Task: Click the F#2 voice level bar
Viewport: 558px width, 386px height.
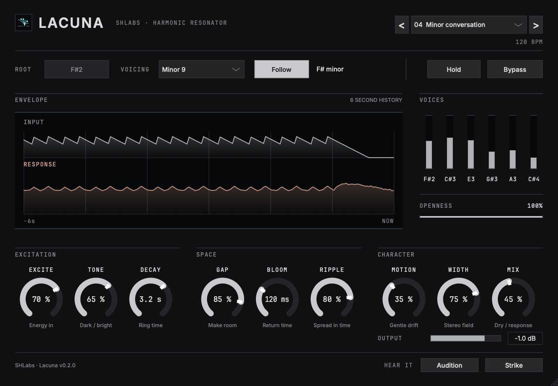Action: coord(429,142)
